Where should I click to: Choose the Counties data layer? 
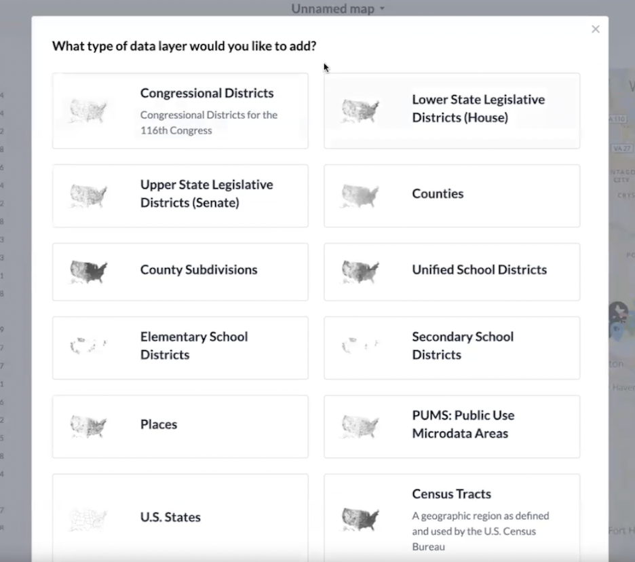pyautogui.click(x=438, y=193)
